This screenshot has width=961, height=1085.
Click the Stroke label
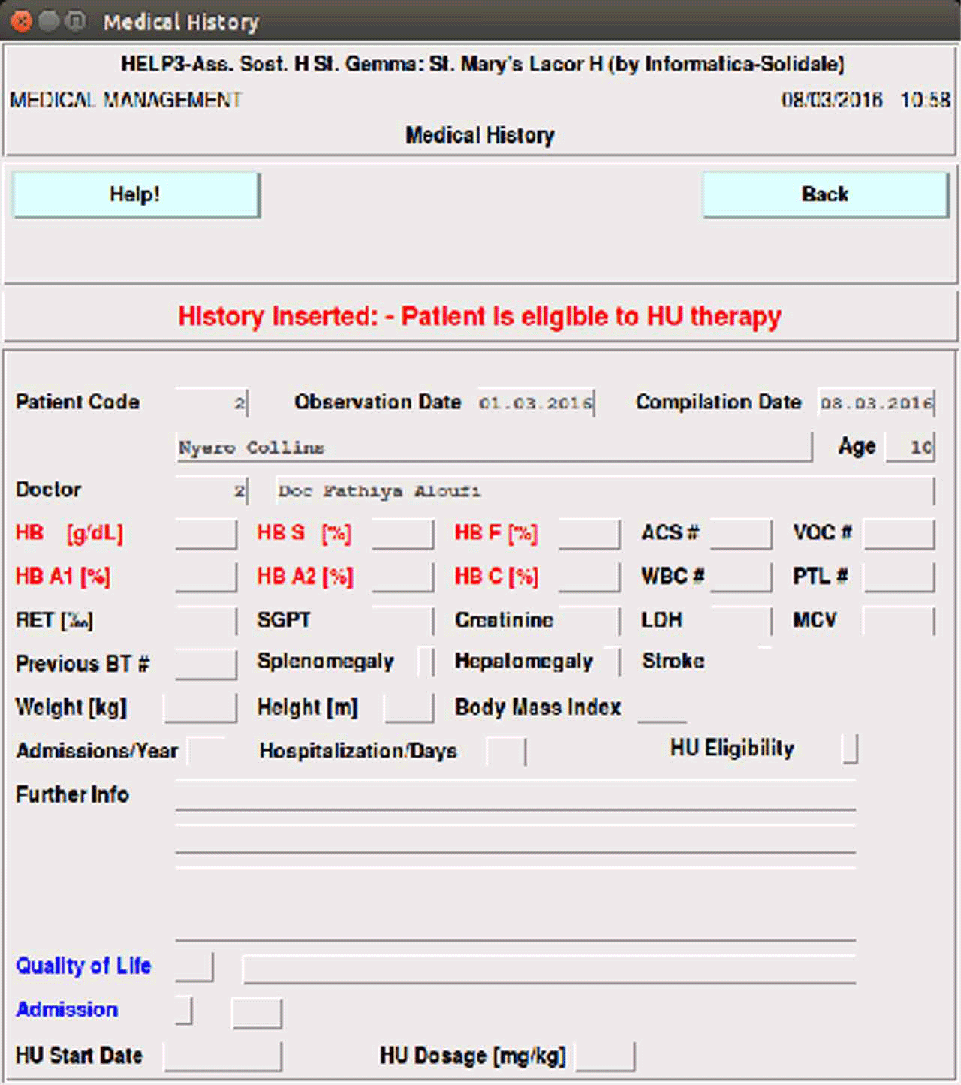point(673,661)
